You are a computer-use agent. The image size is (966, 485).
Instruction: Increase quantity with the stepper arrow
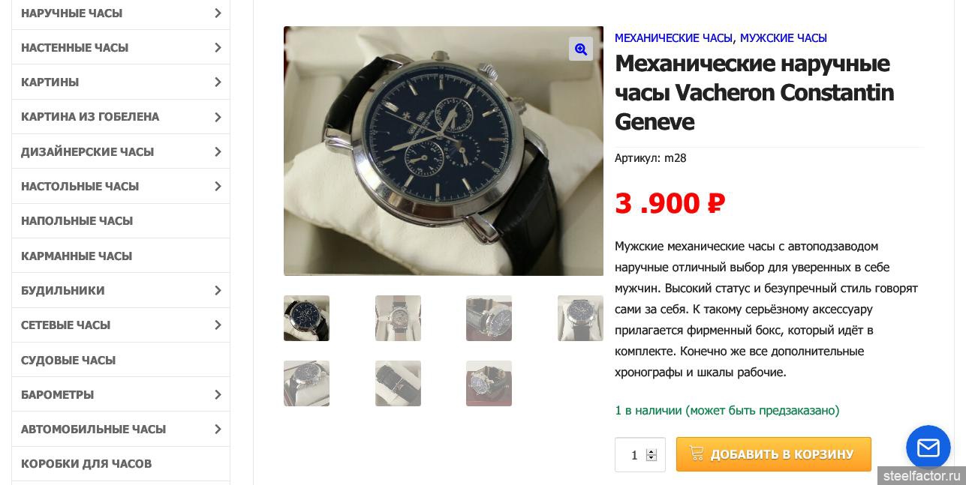coord(652,451)
